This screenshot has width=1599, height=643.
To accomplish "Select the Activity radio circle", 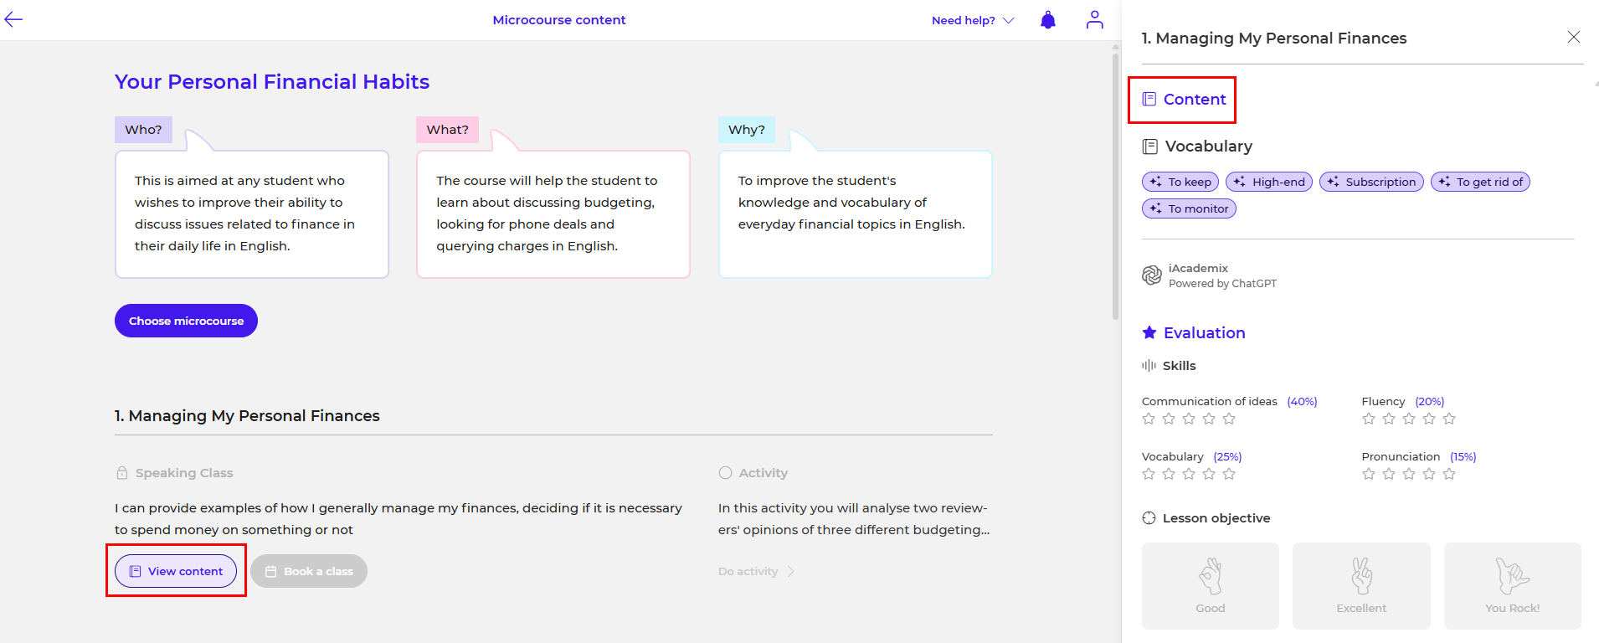I will (x=725, y=473).
